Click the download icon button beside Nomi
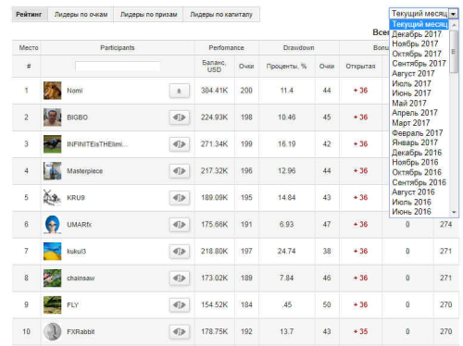Screen dimensions: 463x346 coord(180,91)
